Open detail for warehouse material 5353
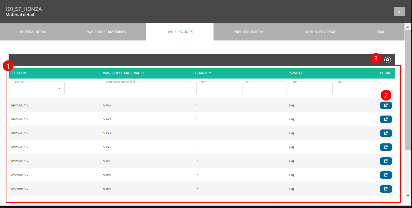Image resolution: width=412 pixels, height=208 pixels. (386, 133)
